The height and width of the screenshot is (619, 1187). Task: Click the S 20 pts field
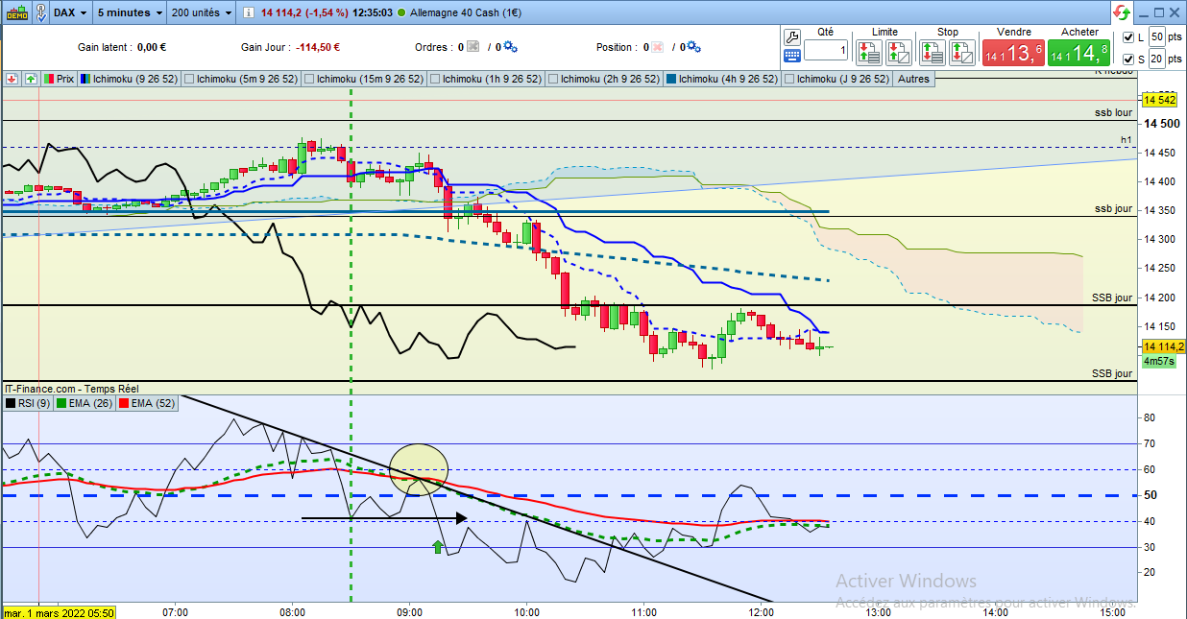click(x=1157, y=60)
